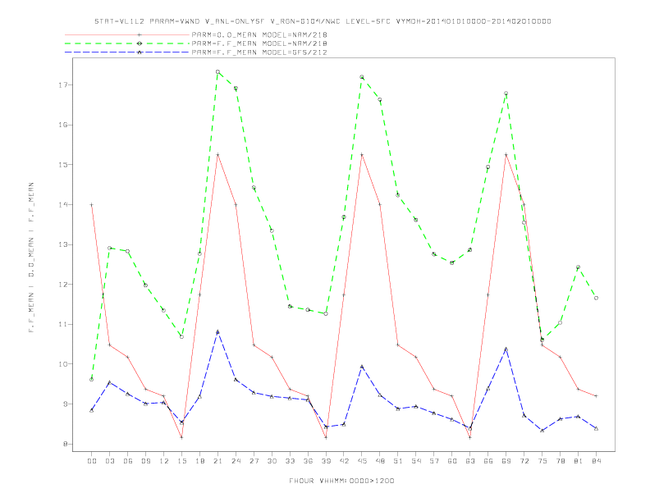The height and width of the screenshot is (502, 650).
Task: Click x-axis tick label 39
Action: click(x=326, y=461)
